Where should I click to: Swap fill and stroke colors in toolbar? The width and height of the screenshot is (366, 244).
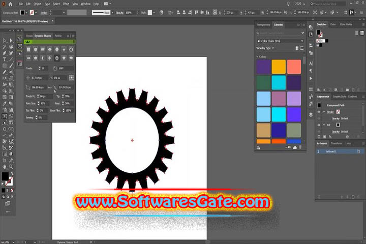[12, 173]
